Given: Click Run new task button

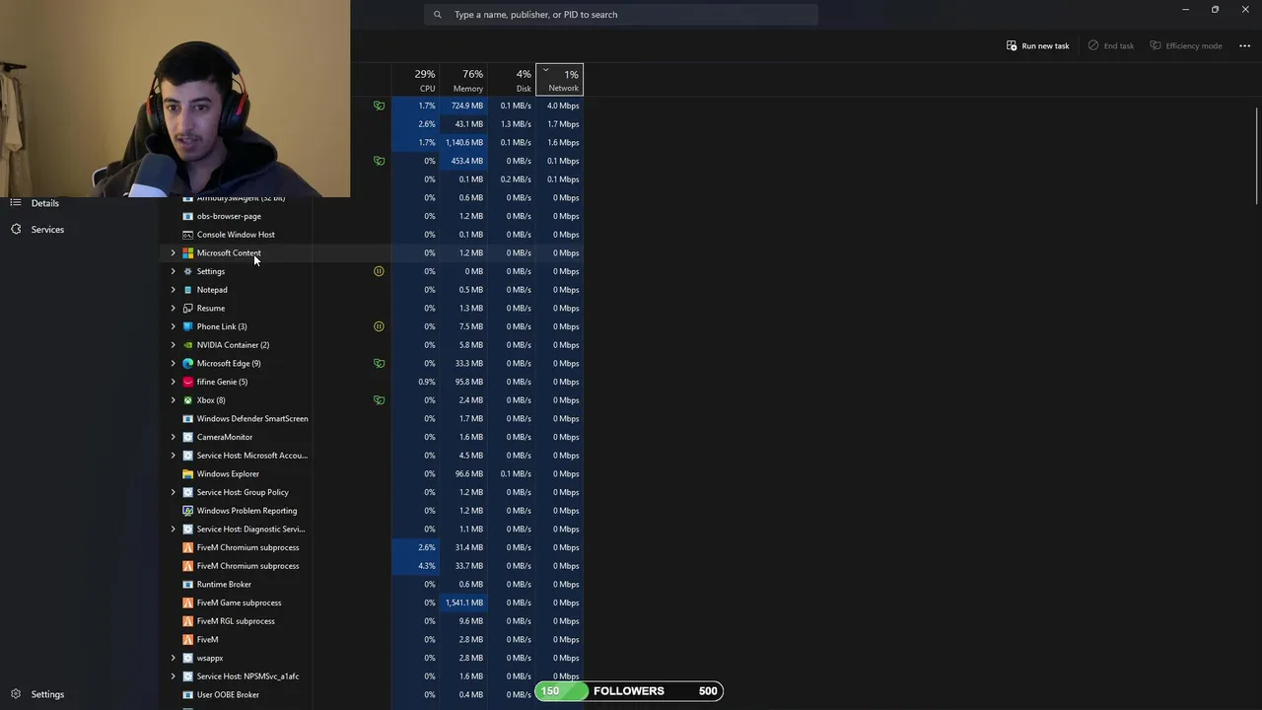Looking at the screenshot, I should point(1037,45).
